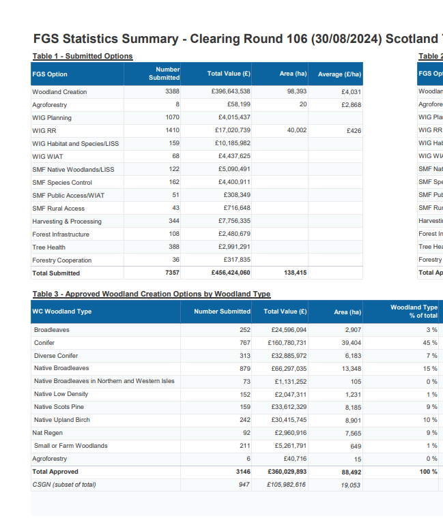The image size is (443, 531).
Task: Select the 'Woodland Type % of total' header
Action: pyautogui.click(x=414, y=312)
